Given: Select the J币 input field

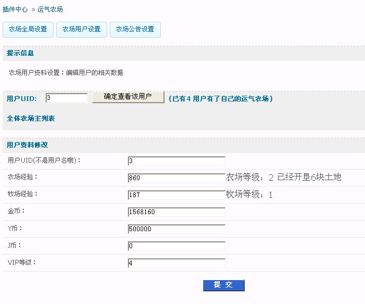Looking at the screenshot, I should point(176,246).
